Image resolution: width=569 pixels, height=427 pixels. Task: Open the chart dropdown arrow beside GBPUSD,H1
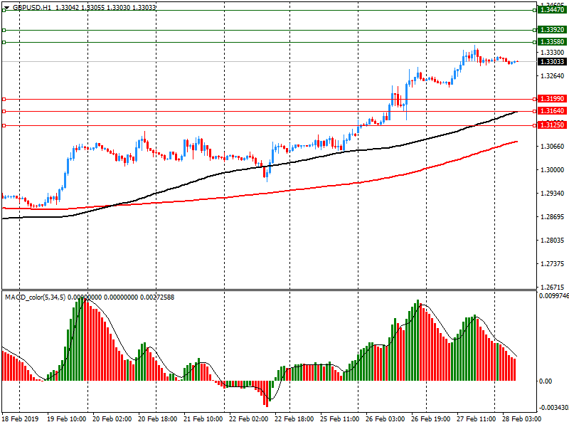[x=6, y=7]
